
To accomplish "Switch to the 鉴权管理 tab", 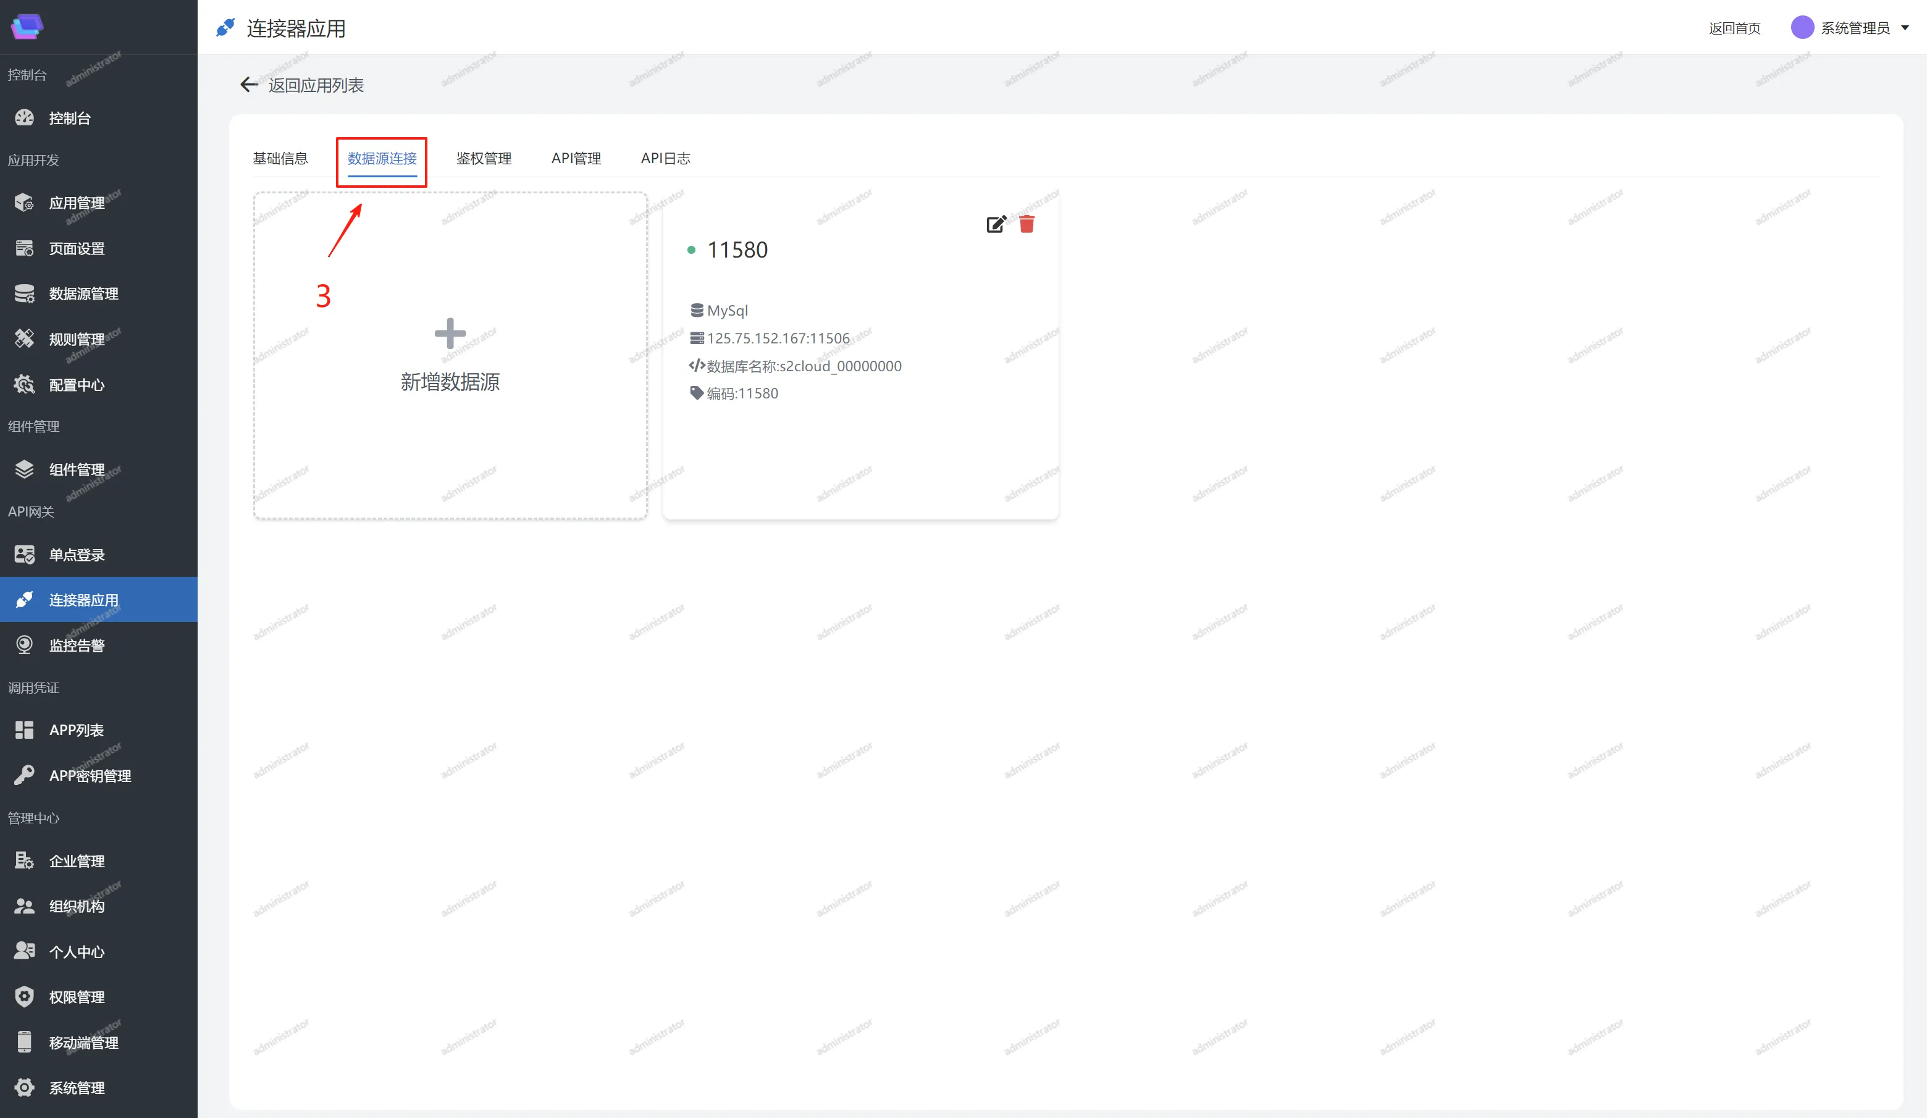I will [483, 158].
